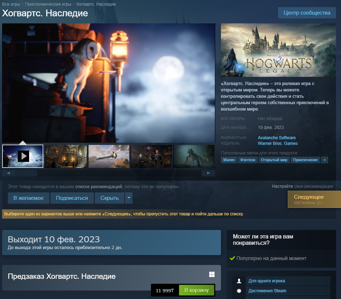Click the Подписаться follow button
This screenshot has height=299, width=341.
coord(72,198)
